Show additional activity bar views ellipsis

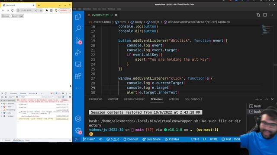click(x=78, y=88)
